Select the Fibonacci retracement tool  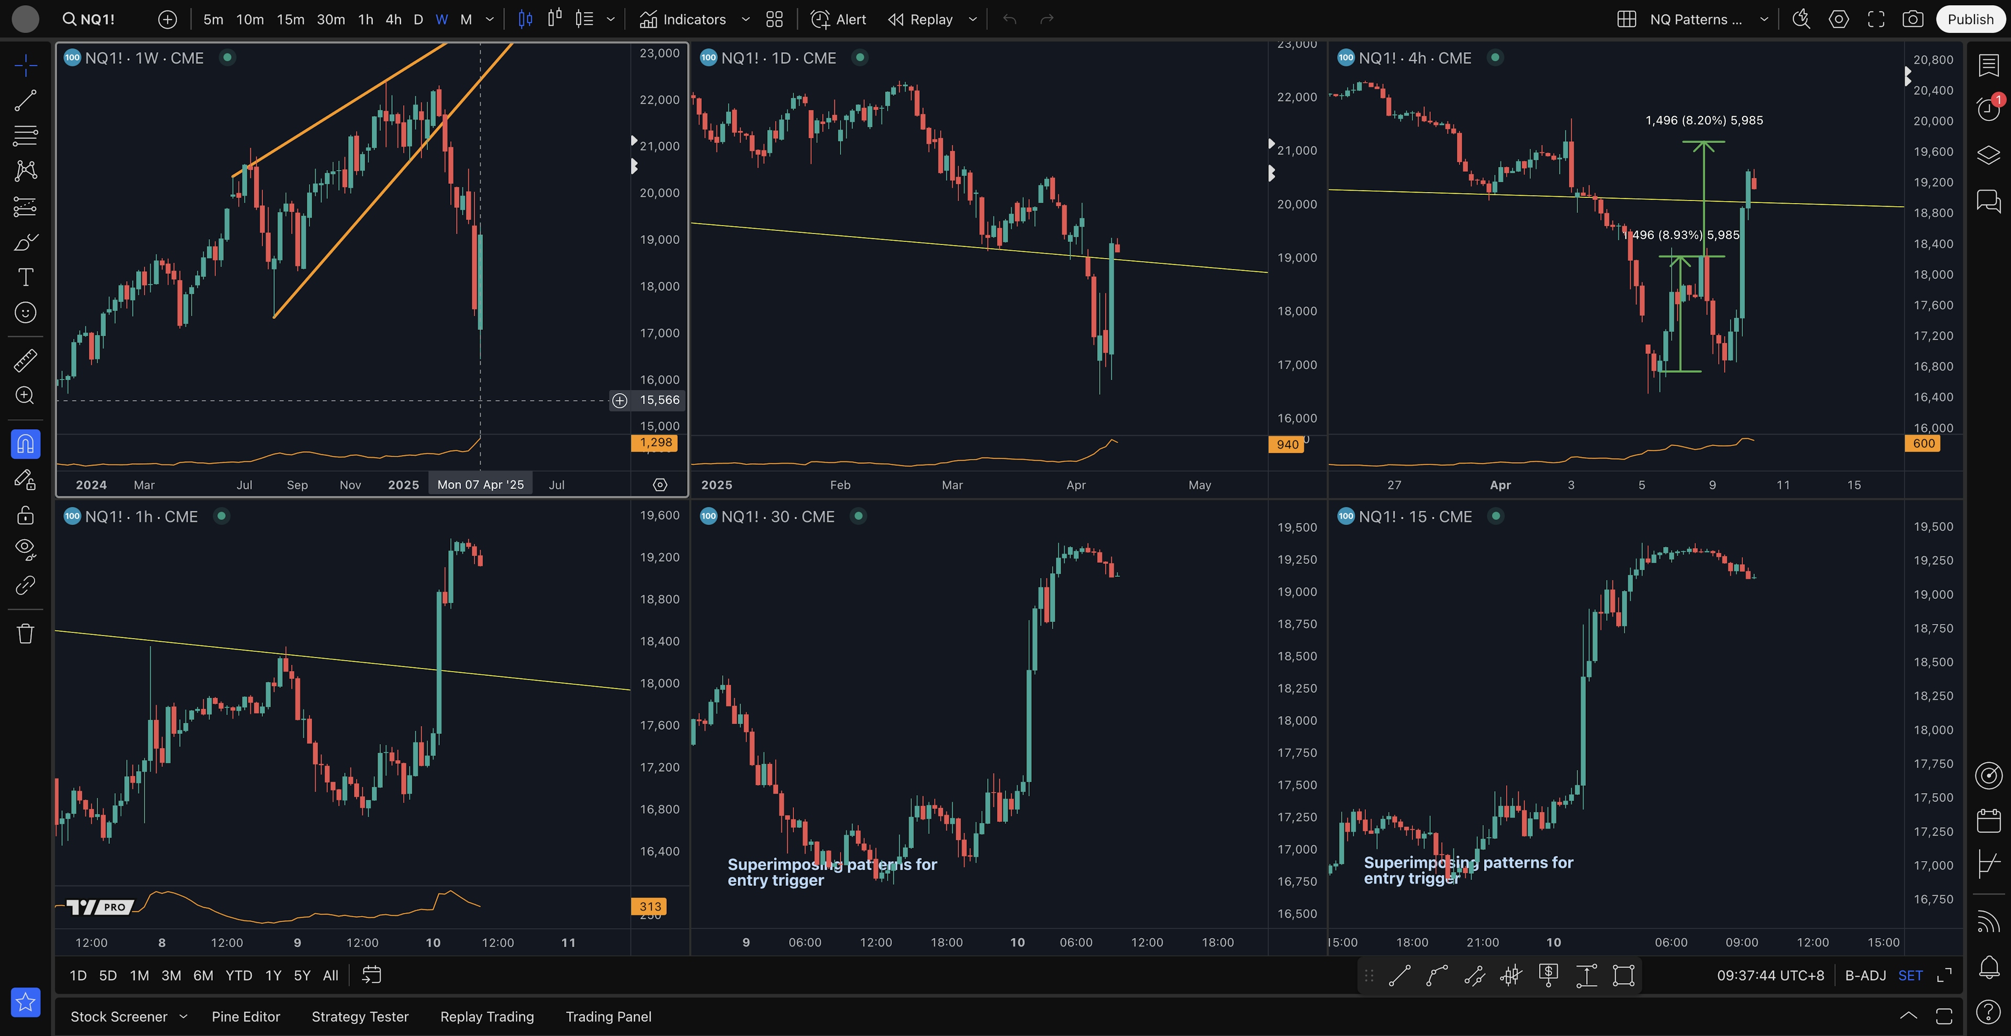(25, 135)
